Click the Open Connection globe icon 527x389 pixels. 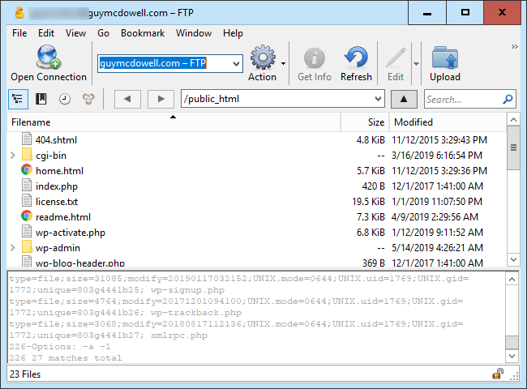coord(49,57)
